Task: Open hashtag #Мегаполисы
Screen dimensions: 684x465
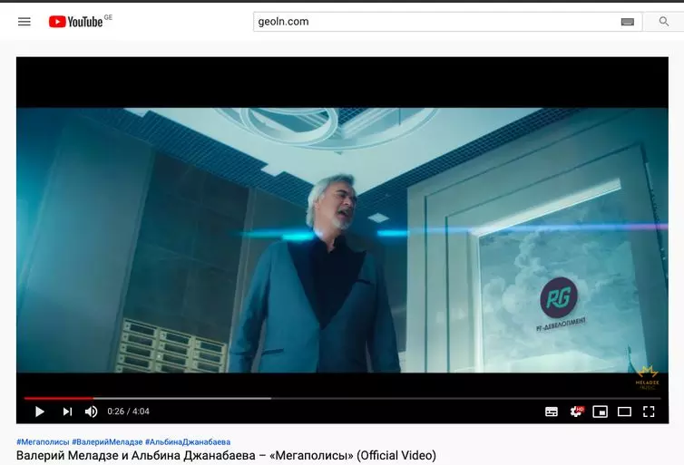Action: (x=43, y=442)
